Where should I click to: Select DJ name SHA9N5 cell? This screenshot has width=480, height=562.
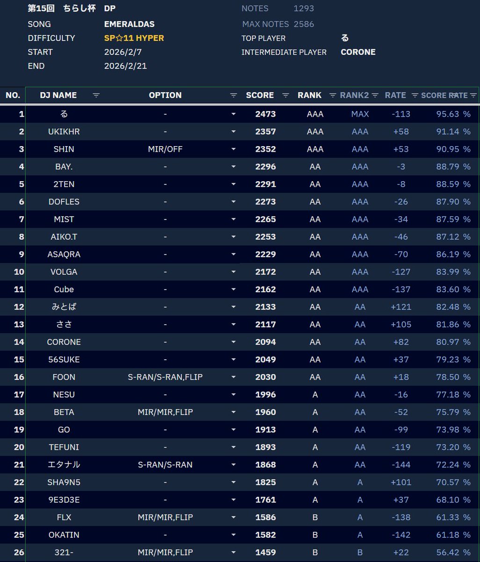(x=64, y=482)
